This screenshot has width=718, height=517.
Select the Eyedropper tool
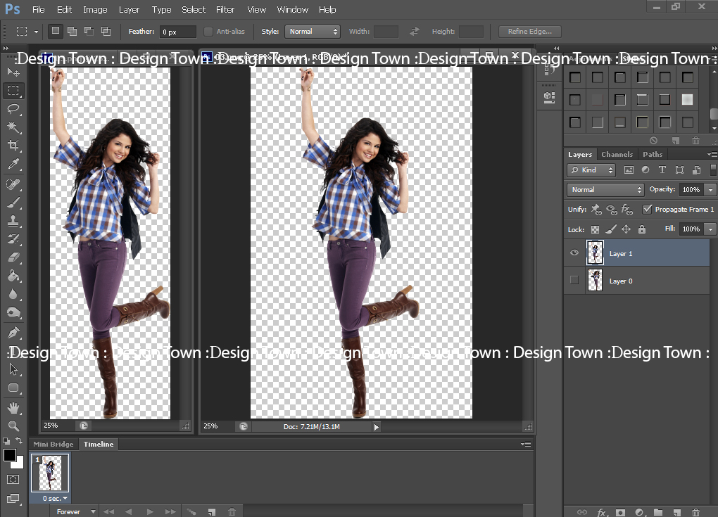[13, 165]
